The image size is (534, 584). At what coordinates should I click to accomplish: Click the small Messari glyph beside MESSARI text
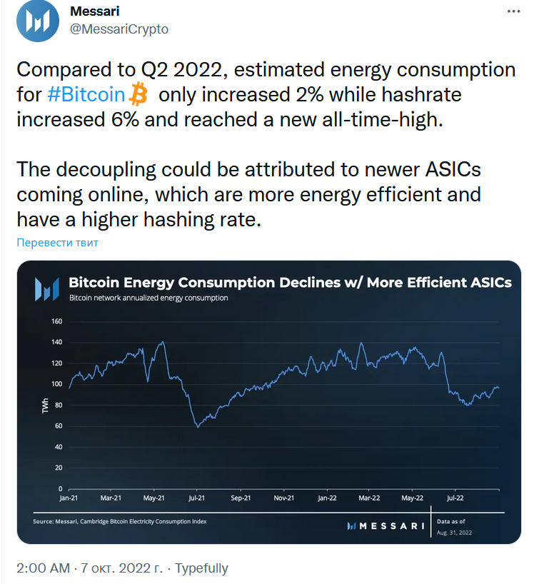click(x=350, y=525)
